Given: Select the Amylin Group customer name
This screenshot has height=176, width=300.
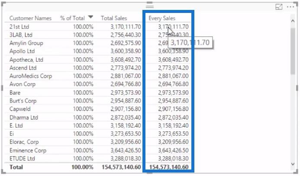Looking at the screenshot, I should pos(26,43).
